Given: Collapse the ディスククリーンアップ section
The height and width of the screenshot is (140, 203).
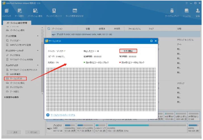Looking at the screenshot, I should click(38, 50).
